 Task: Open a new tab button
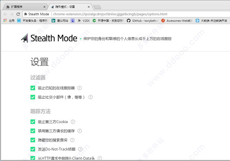97,7
